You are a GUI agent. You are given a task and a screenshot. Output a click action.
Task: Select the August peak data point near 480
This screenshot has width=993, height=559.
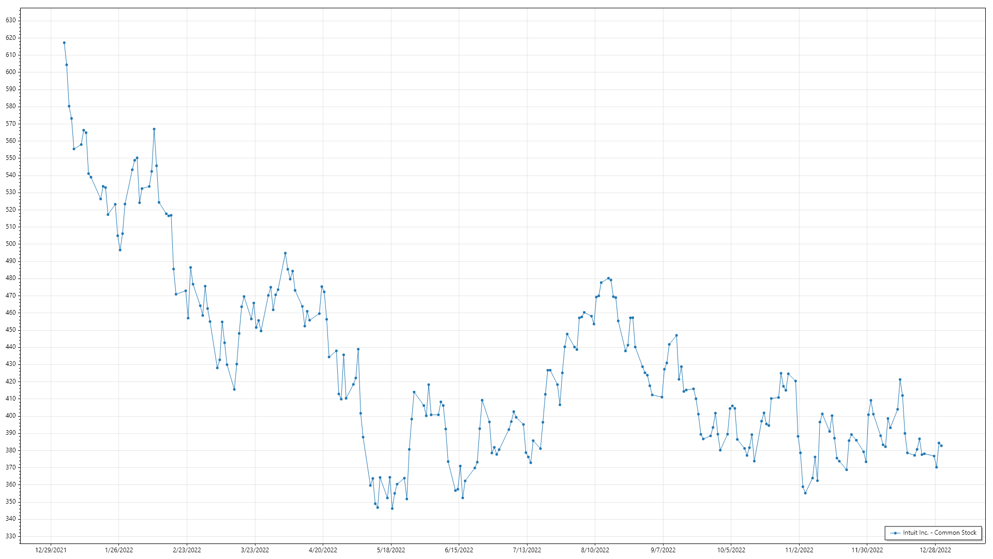pyautogui.click(x=608, y=278)
